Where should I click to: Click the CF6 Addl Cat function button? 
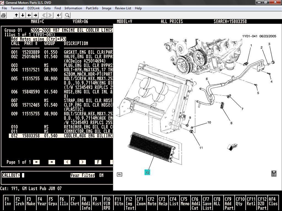pyautogui.click(x=196, y=203)
